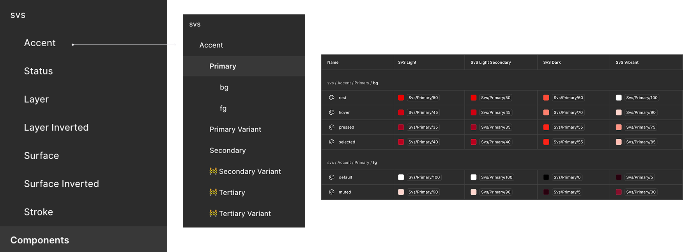This screenshot has width=683, height=252.
Task: Click the palette icon beside selected row
Action: (331, 142)
